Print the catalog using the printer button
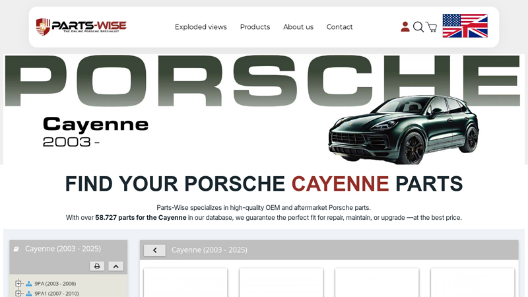Screen dimensions: 528x297 click(97, 266)
